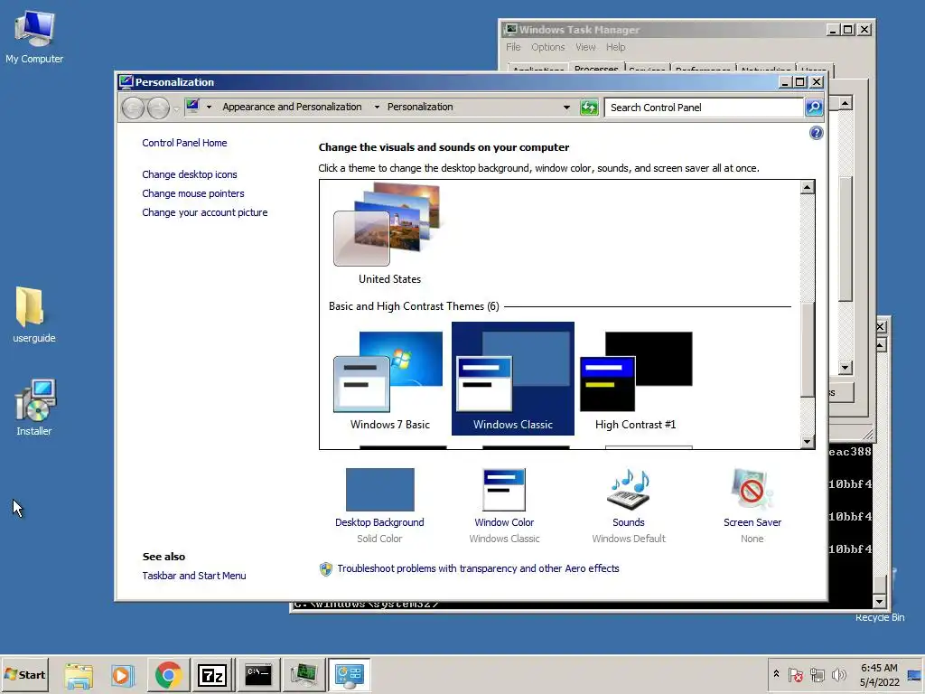Click the Forward navigation arrow in Personalization
925x694 pixels.
(158, 108)
